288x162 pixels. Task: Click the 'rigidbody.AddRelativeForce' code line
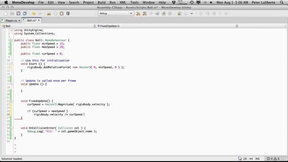[76, 67]
